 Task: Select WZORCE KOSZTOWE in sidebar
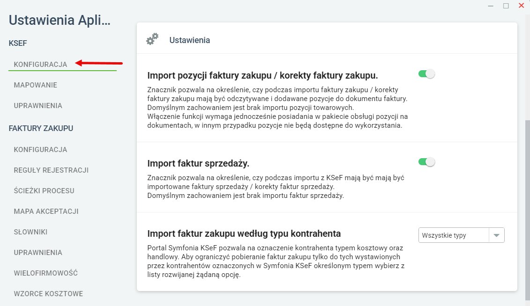48,294
